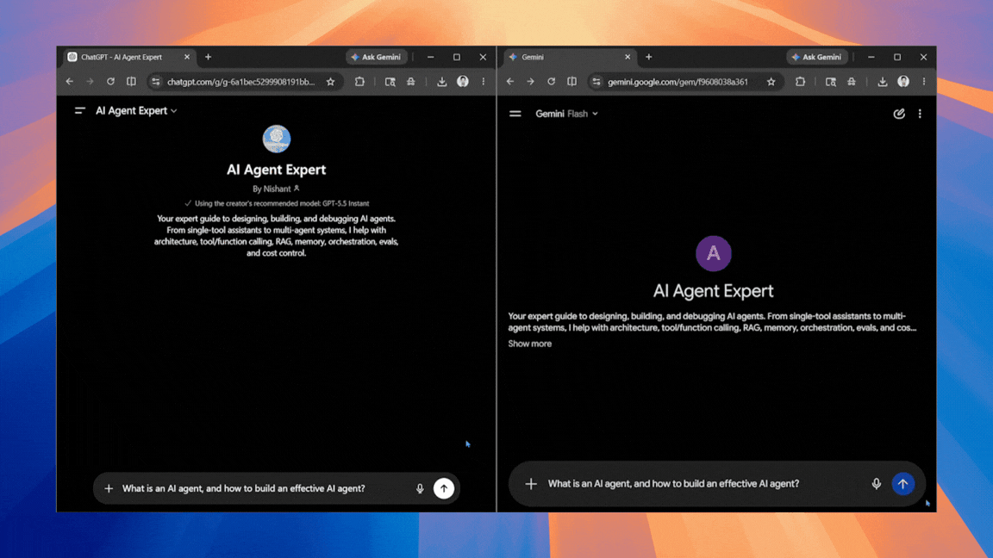This screenshot has height=558, width=993.
Task: Open Gemini's three-dot options menu
Action: pos(921,114)
